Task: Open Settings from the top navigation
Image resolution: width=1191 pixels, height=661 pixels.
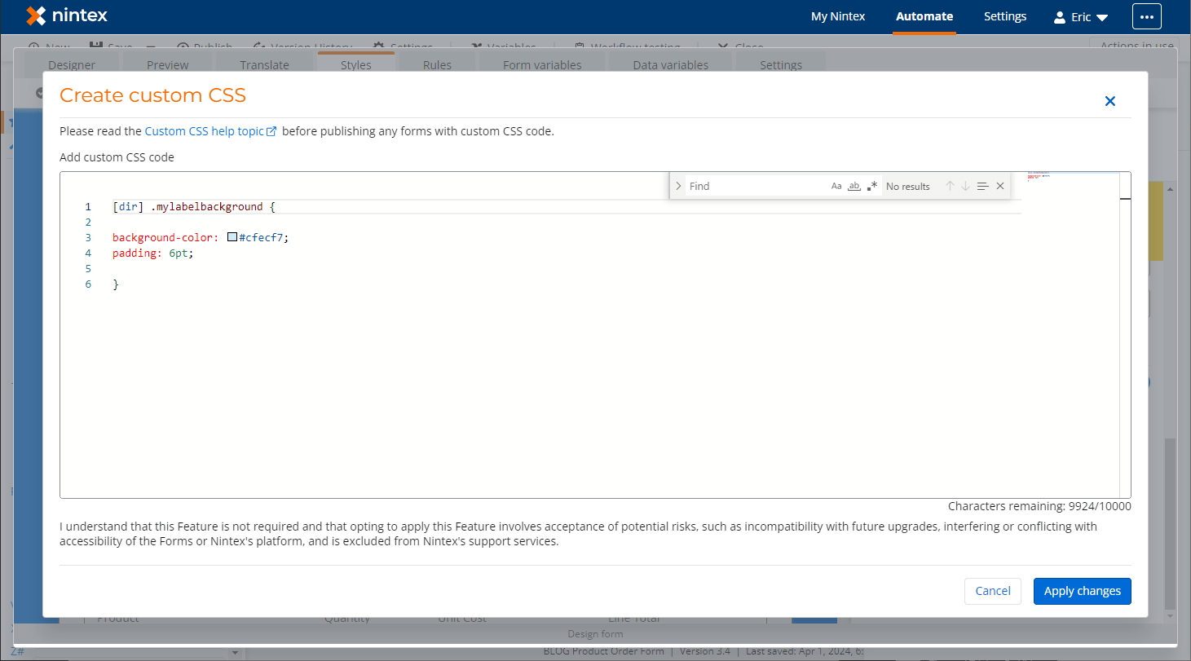Action: coord(1004,15)
